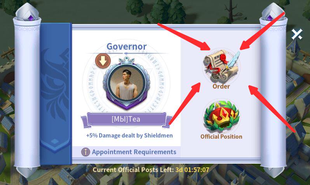The height and width of the screenshot is (185, 310).
Task: Open Appointment Requirements text link
Action: pyautogui.click(x=134, y=152)
